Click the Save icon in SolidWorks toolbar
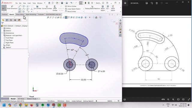 pyautogui.click(x=62, y=3)
